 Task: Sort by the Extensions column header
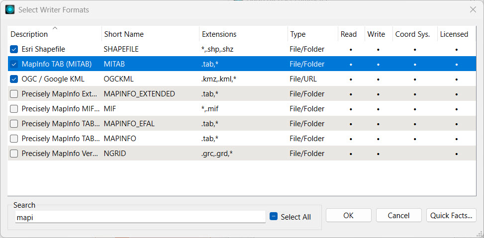pyautogui.click(x=219, y=34)
